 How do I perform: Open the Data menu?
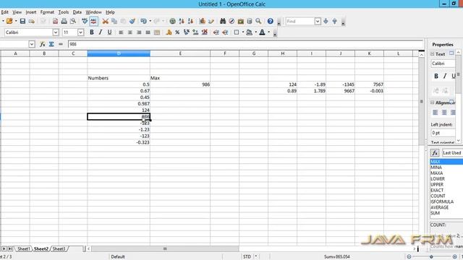tap(77, 12)
